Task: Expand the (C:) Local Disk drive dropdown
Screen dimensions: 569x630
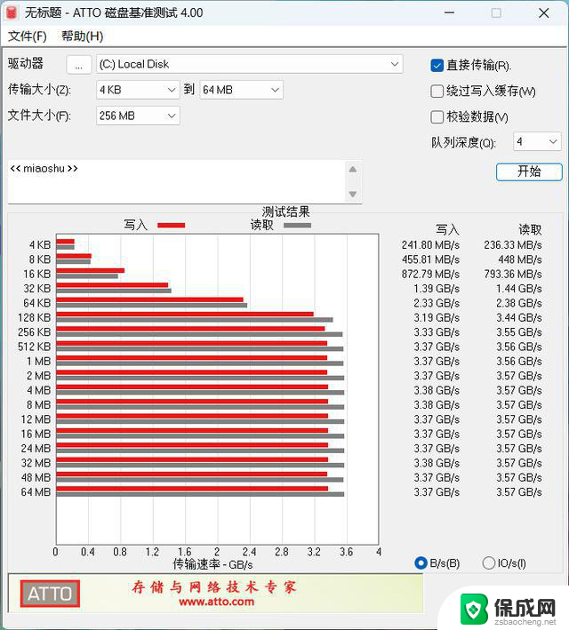Action: [249, 64]
